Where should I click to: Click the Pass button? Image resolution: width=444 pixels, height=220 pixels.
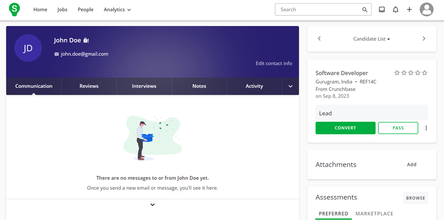point(398,128)
